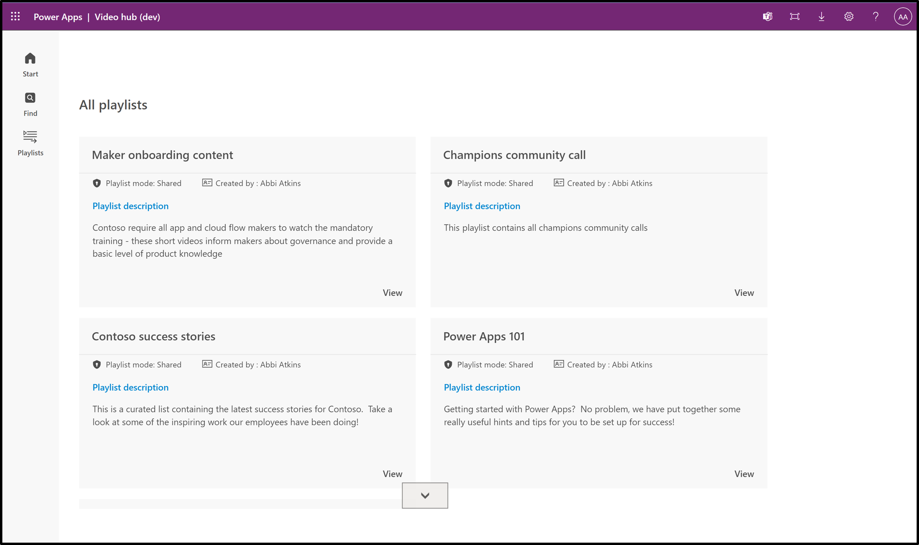
Task: Open Playlist description for Power Apps 101
Action: [482, 387]
